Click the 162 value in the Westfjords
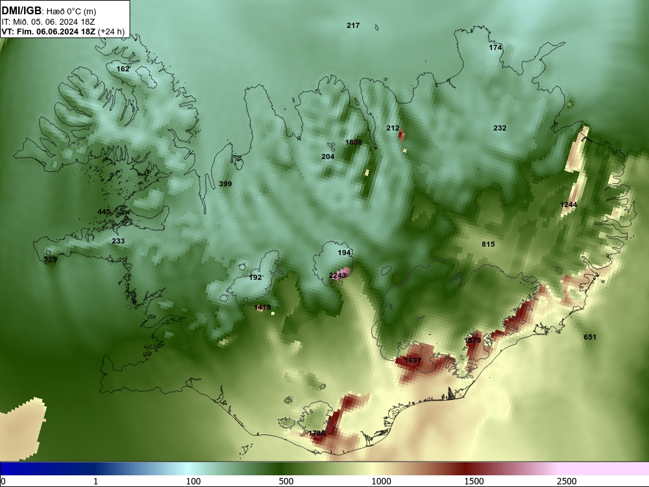This screenshot has width=649, height=487. pyautogui.click(x=123, y=69)
